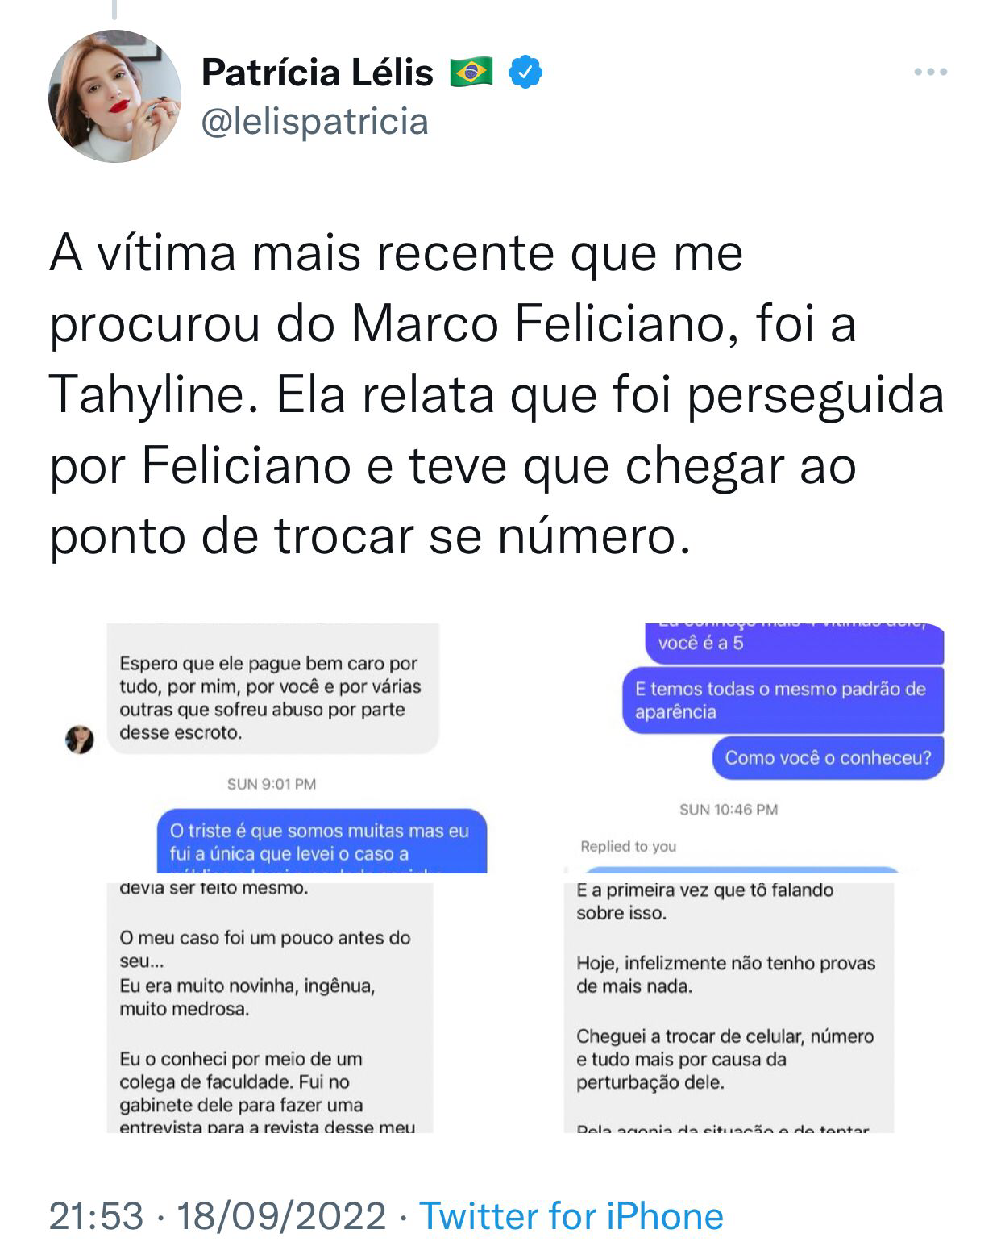Screen dimensions: 1001x1246
Task: Open image mentioning "Hoje, infelizmente não tenho provas"
Action: click(x=729, y=1008)
